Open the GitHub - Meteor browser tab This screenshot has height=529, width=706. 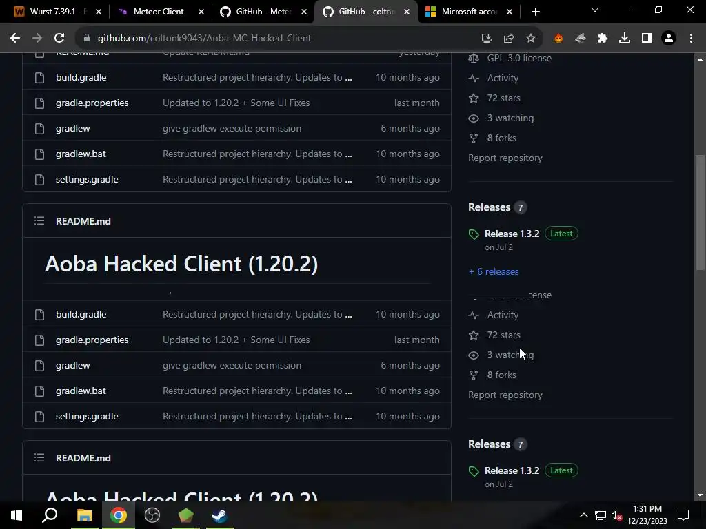263,12
